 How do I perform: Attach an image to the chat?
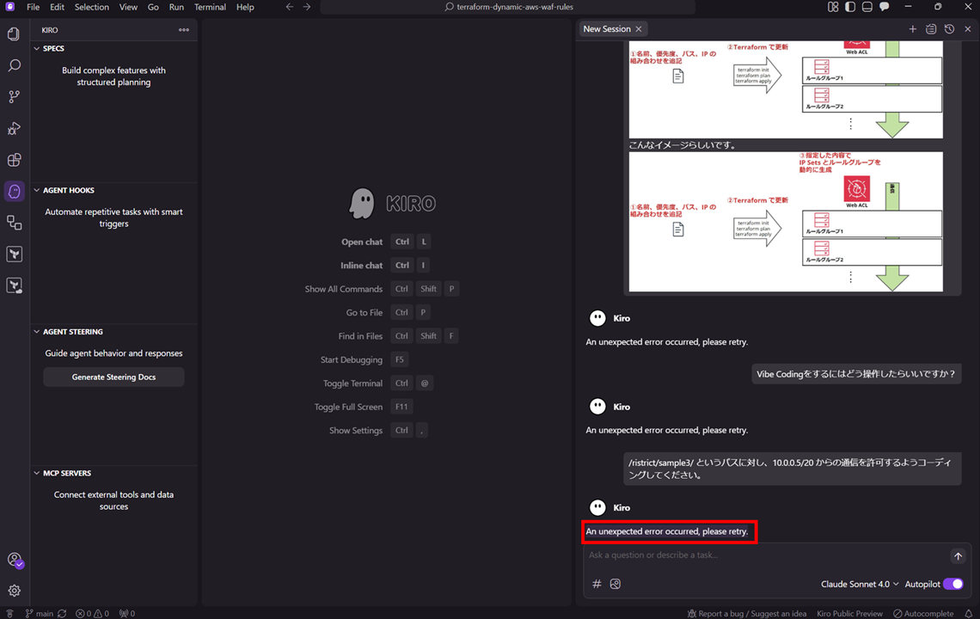click(x=615, y=584)
